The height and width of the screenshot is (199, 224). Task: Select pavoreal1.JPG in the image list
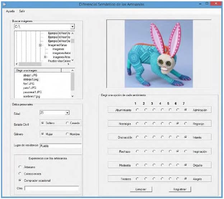pos(32,92)
